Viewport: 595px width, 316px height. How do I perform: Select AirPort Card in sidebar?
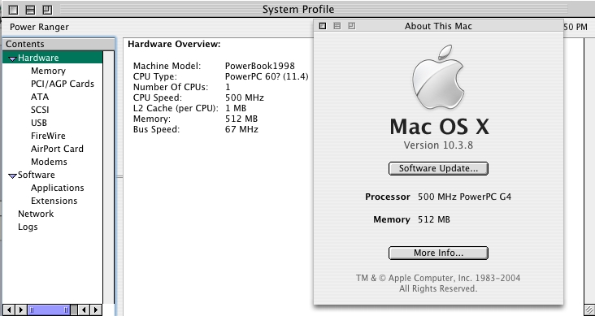(57, 149)
